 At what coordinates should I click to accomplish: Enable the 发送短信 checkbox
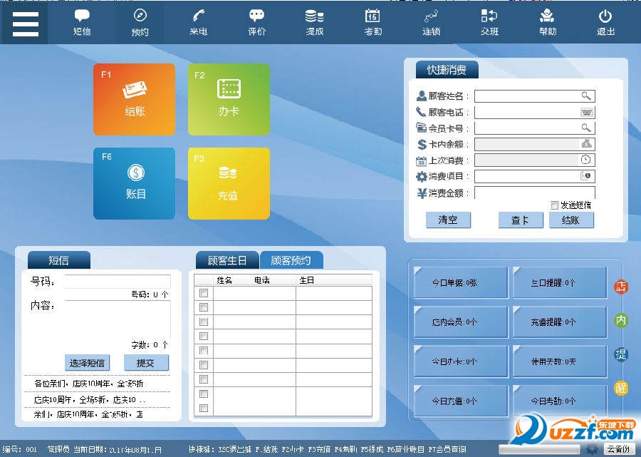point(555,205)
